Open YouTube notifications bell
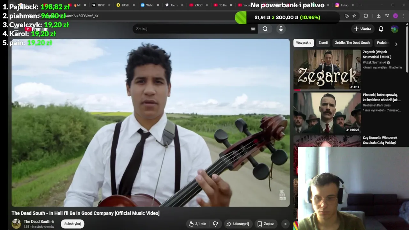 coord(381,29)
